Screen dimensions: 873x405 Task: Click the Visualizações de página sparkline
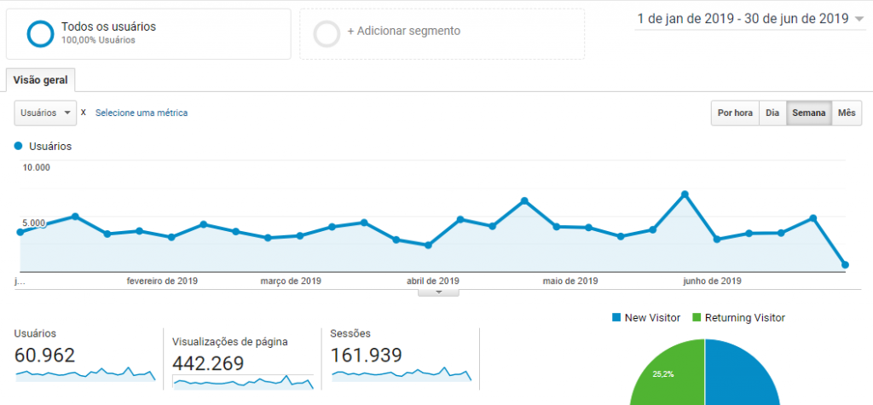(x=243, y=381)
